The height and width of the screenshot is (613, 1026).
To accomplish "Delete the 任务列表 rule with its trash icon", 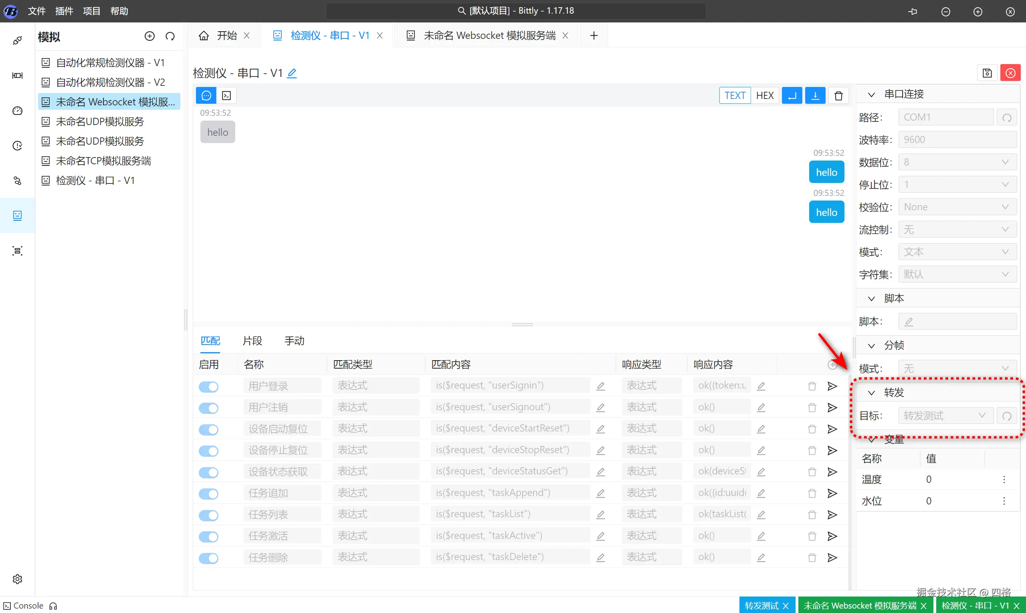I will [x=812, y=515].
